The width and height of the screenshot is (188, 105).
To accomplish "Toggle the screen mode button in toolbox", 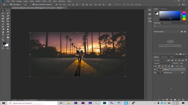I will (8, 48).
